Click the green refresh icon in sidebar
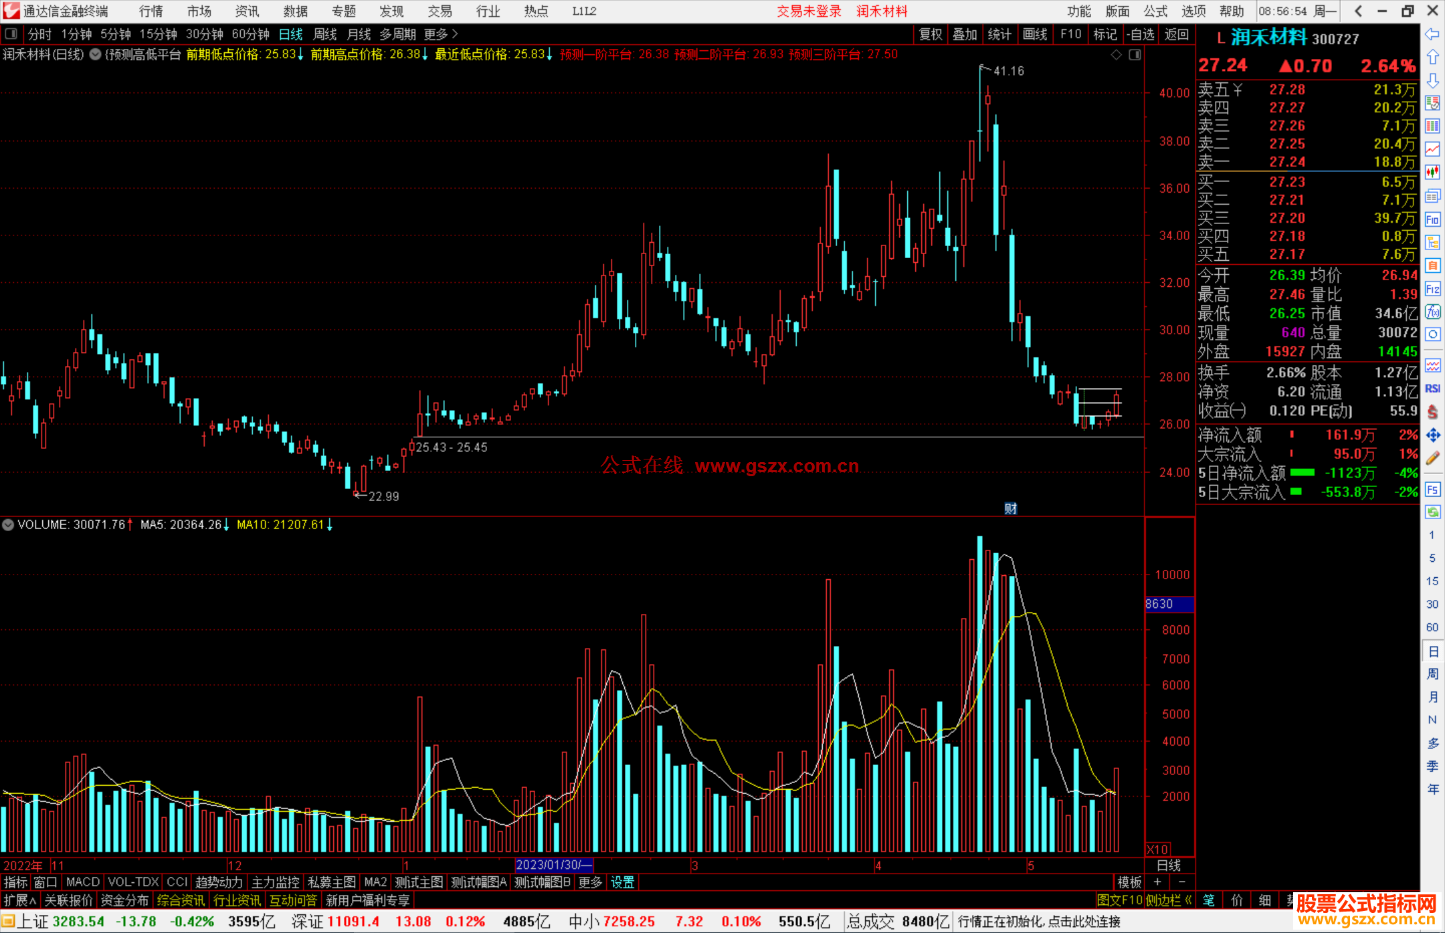Screen dimensions: 1445x933 (1432, 512)
